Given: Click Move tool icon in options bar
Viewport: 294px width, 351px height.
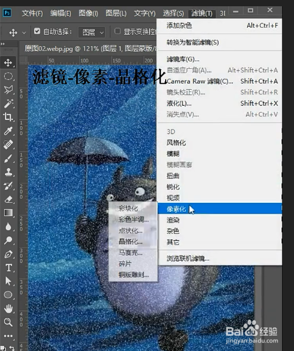Looking at the screenshot, I should (x=13, y=32).
